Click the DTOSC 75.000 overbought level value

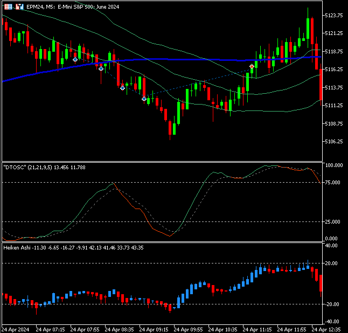pyautogui.click(x=332, y=183)
